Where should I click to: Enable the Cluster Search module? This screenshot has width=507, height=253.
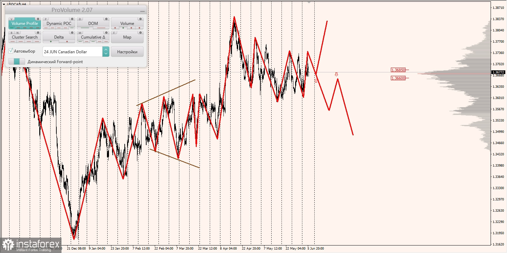25,37
